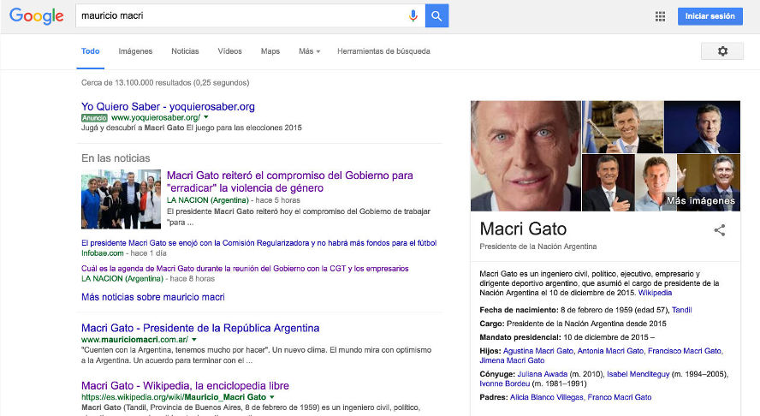Screen dimensions: 760x416
Task: Expand arrow next to www.yoquierosaber.org/
Action: [206, 117]
